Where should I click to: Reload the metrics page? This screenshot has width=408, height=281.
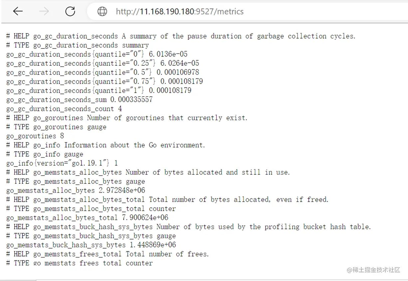click(x=70, y=11)
